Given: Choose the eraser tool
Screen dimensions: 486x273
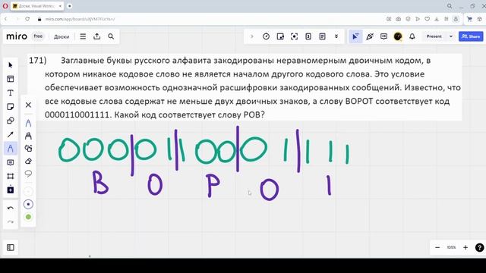Looking at the screenshot, I should [28, 161].
